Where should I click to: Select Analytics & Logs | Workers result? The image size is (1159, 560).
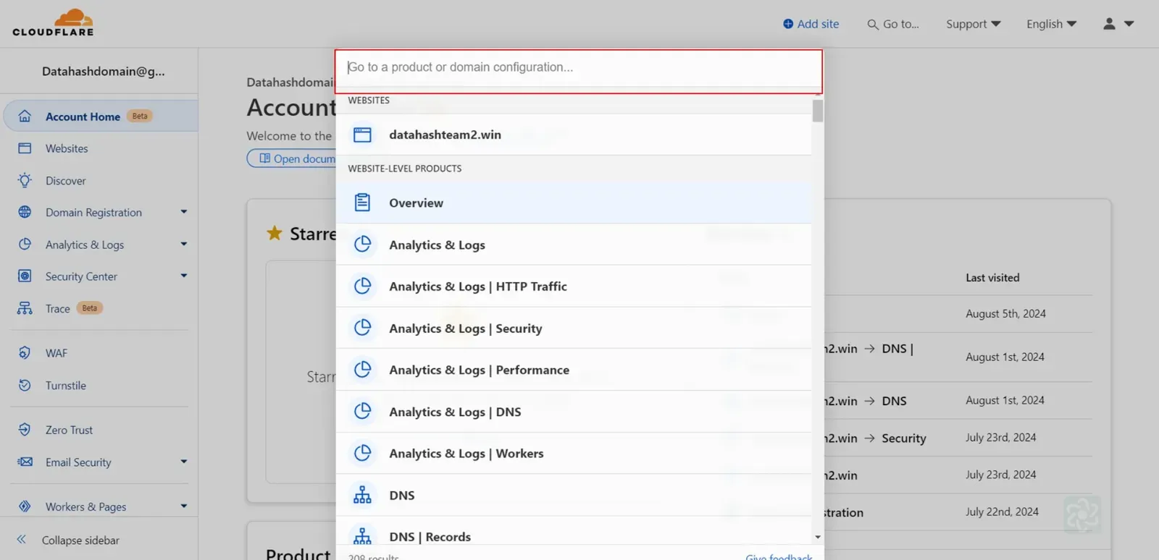click(574, 453)
